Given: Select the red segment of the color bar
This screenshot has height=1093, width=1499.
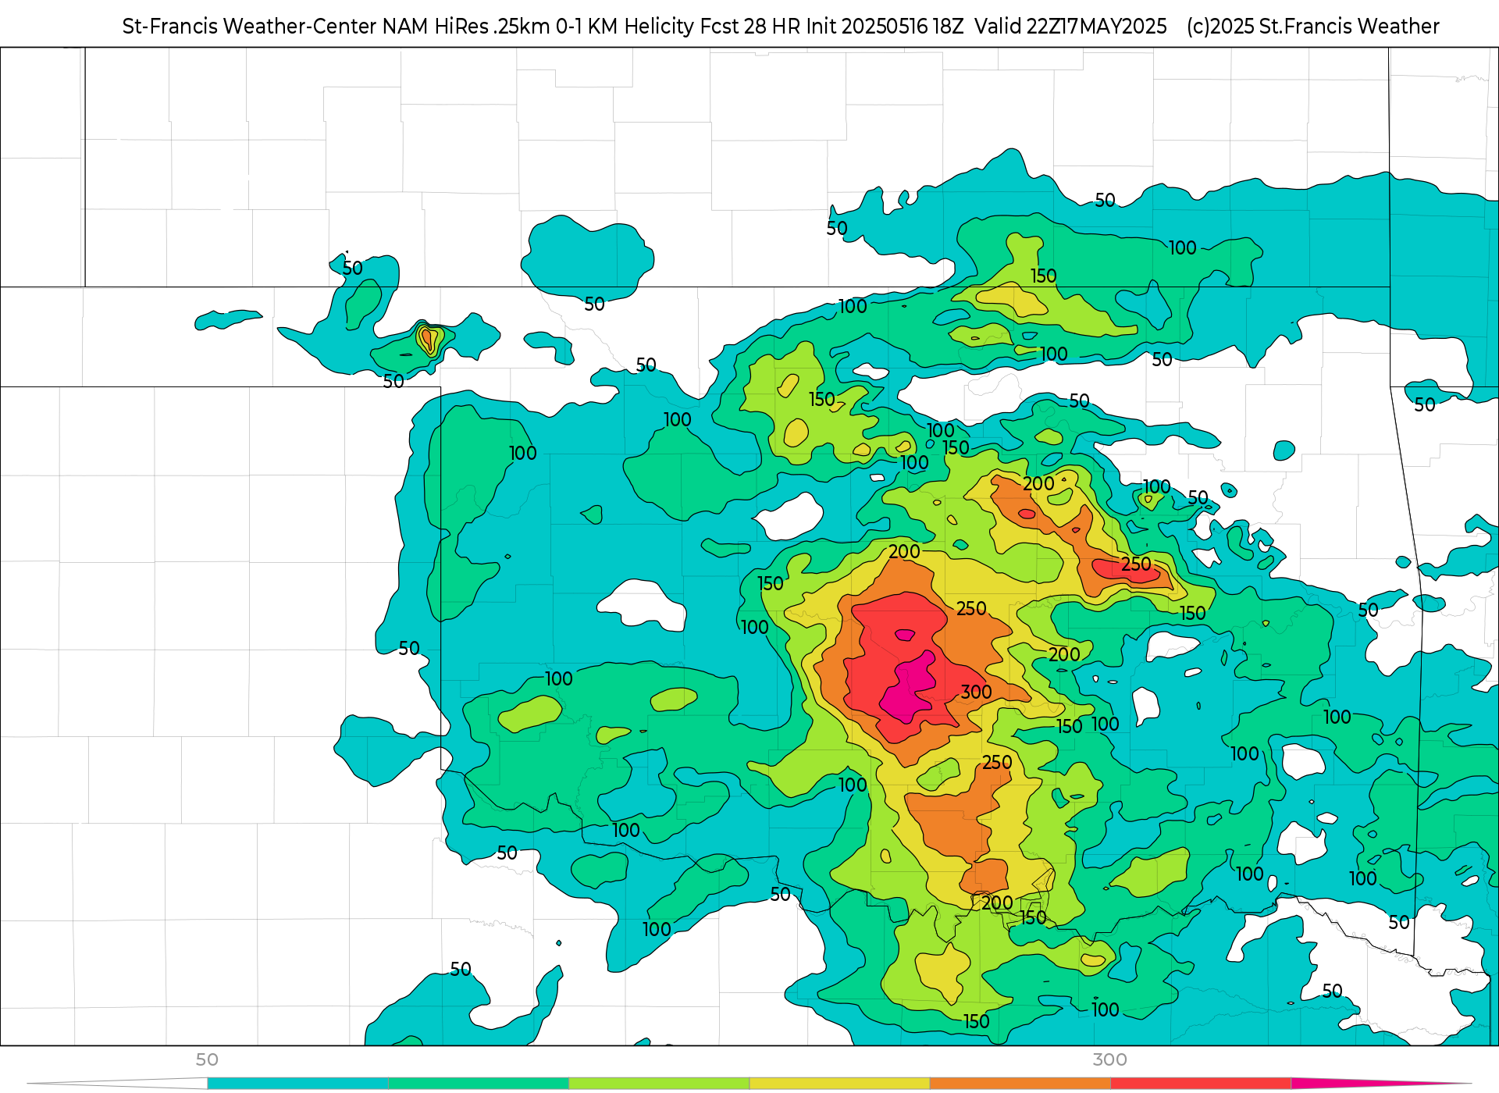Looking at the screenshot, I should click(1201, 1084).
